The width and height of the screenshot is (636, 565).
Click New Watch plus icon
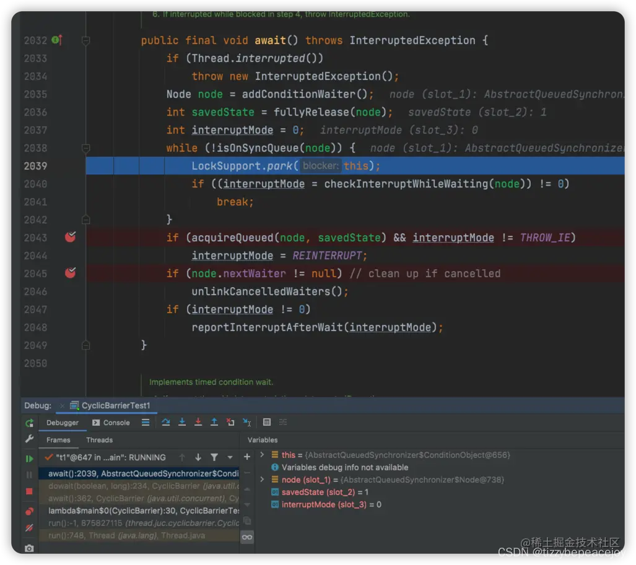[x=246, y=457]
